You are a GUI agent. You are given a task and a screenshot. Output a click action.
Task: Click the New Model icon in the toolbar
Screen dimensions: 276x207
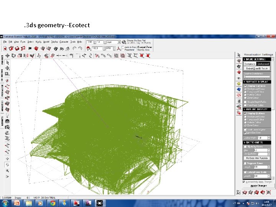[x=5, y=48]
